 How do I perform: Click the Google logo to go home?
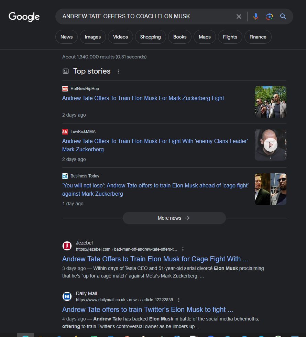click(24, 17)
